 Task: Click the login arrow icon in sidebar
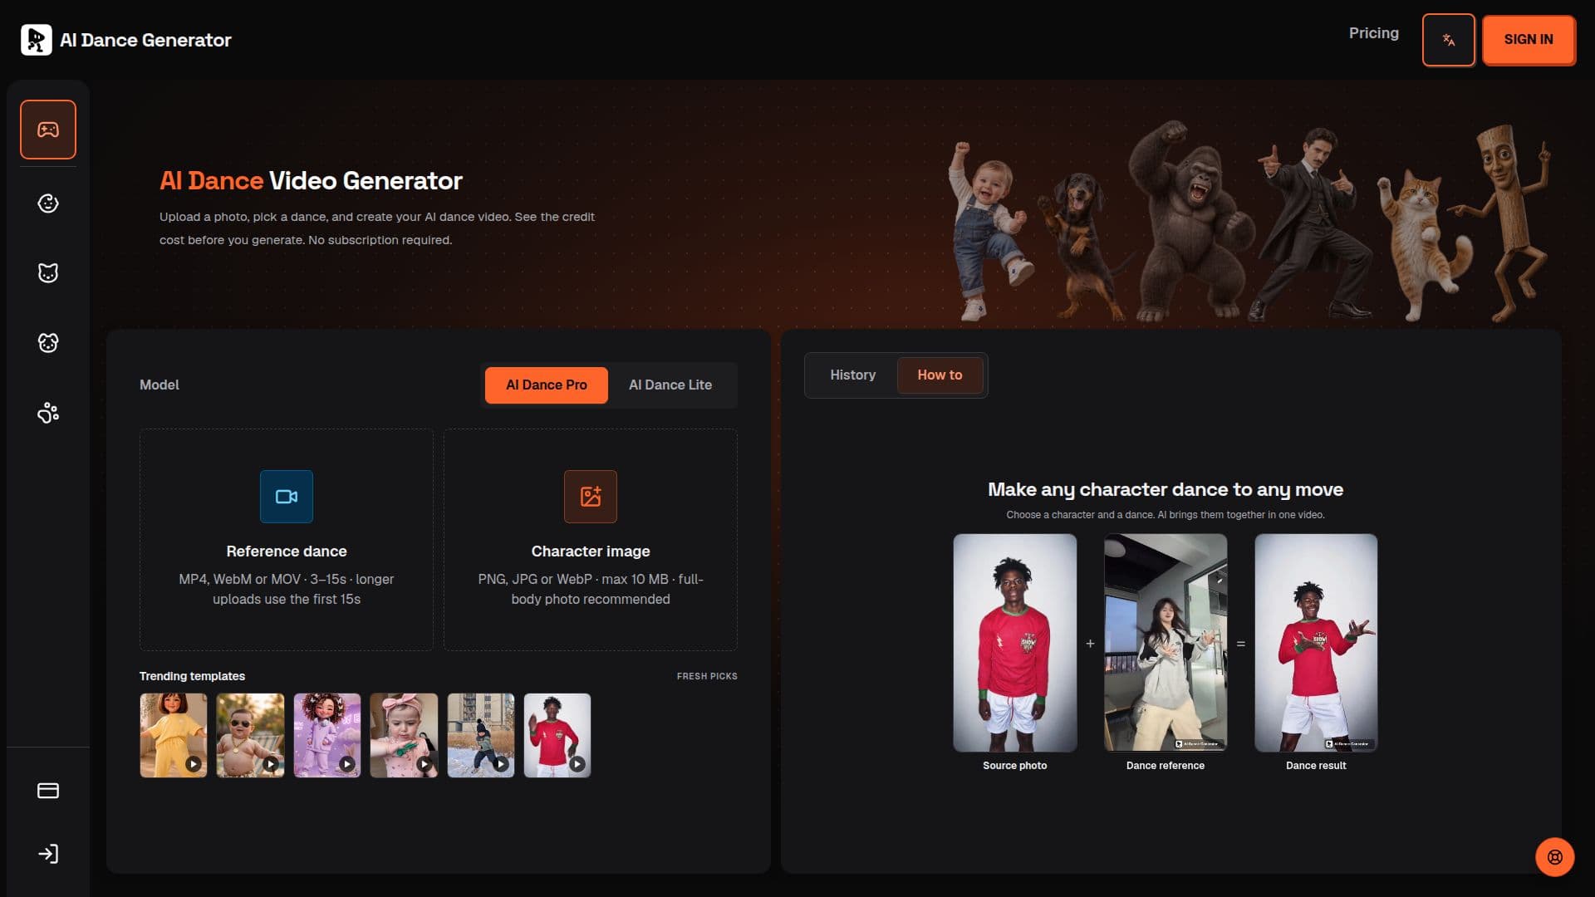click(48, 854)
